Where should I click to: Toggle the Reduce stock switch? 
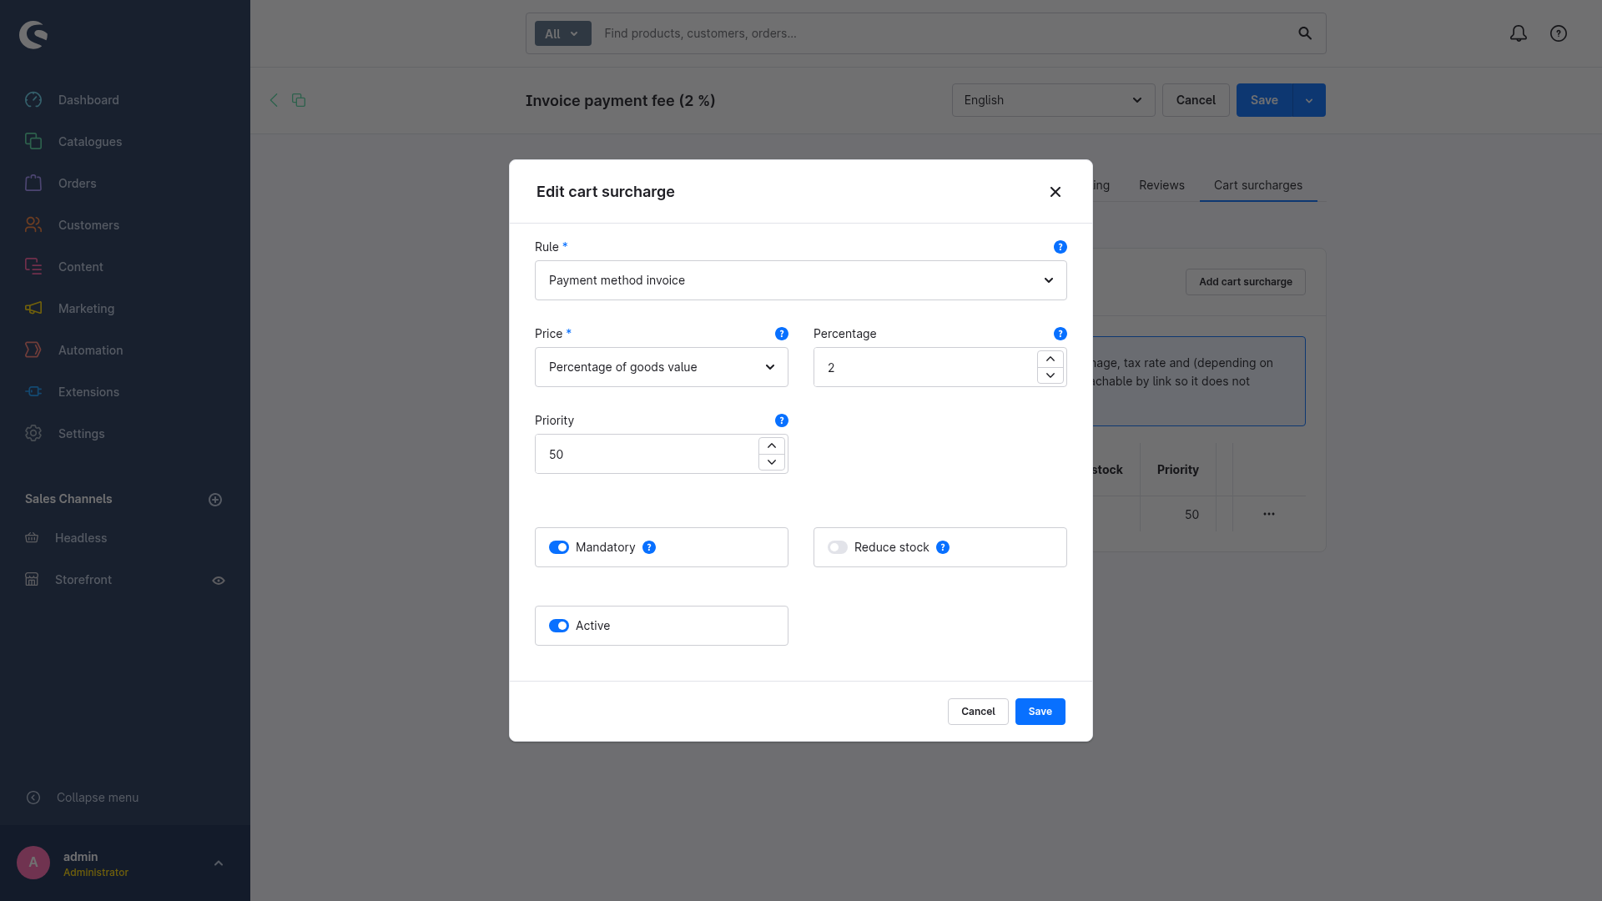coord(838,547)
